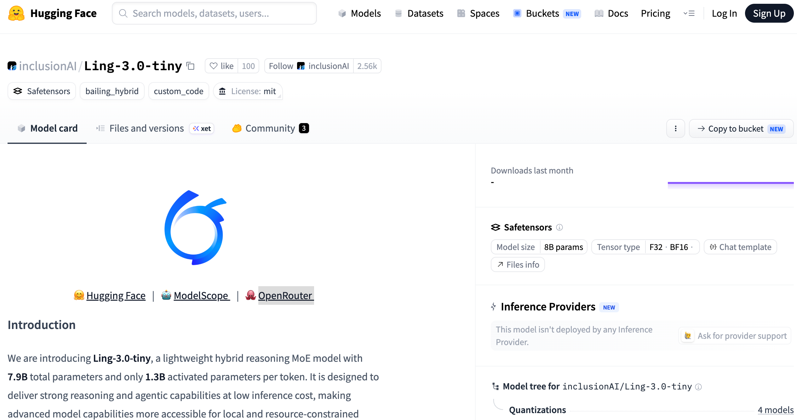Expand the License: mit tag
Screen dimensions: 797x420
pos(248,91)
